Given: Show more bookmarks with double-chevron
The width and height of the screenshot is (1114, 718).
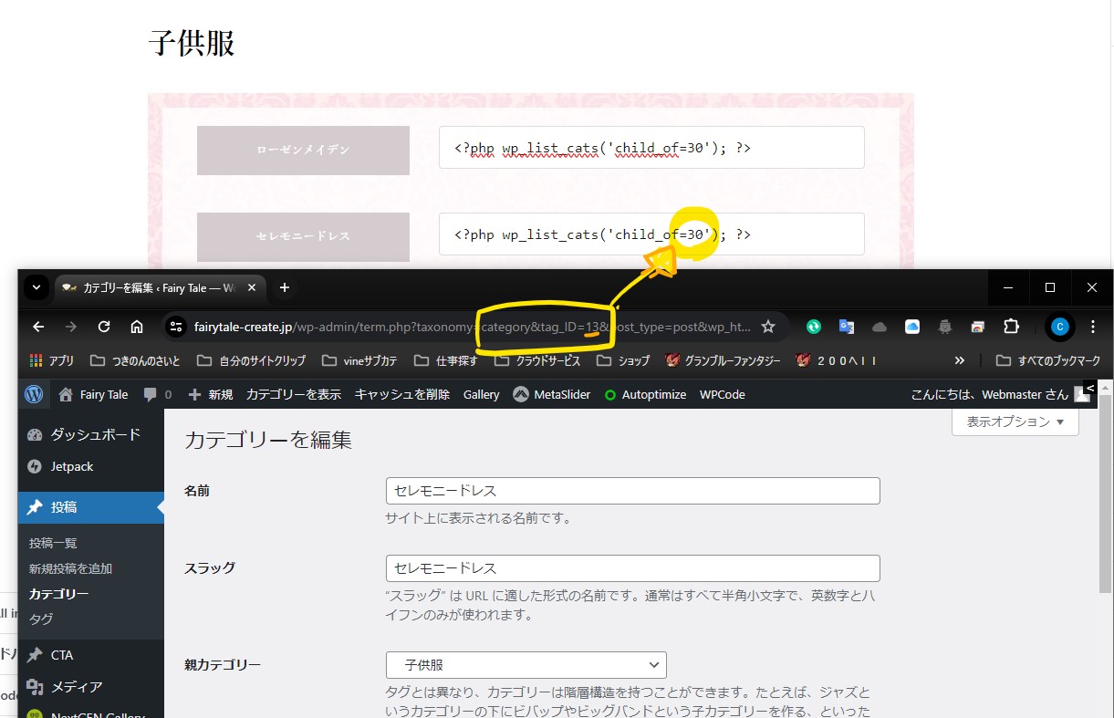Looking at the screenshot, I should (959, 360).
